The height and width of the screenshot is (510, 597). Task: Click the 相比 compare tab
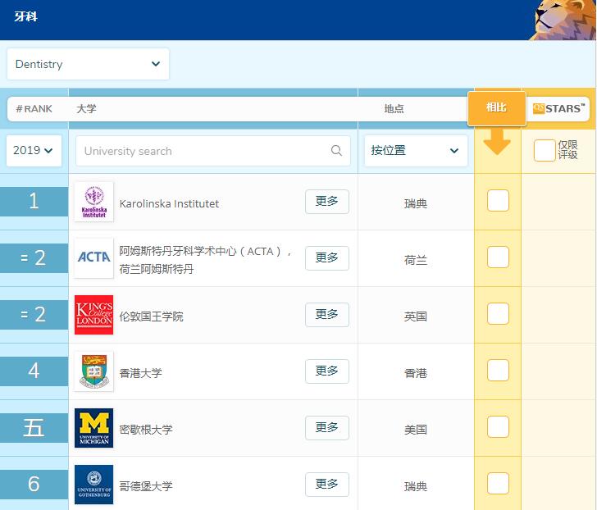point(496,108)
